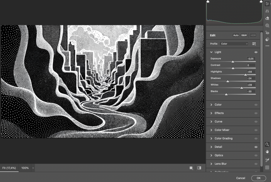This screenshot has height=182, width=271.
Task: Select the Geometry crop tool icon
Action: (267, 11)
